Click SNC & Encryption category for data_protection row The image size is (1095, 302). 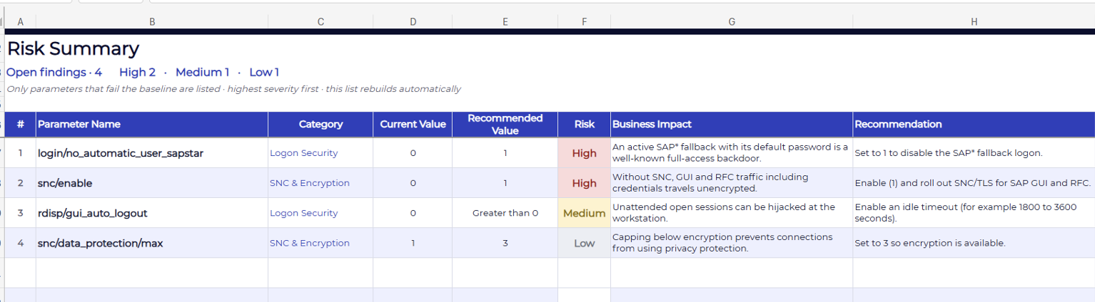[x=321, y=243]
